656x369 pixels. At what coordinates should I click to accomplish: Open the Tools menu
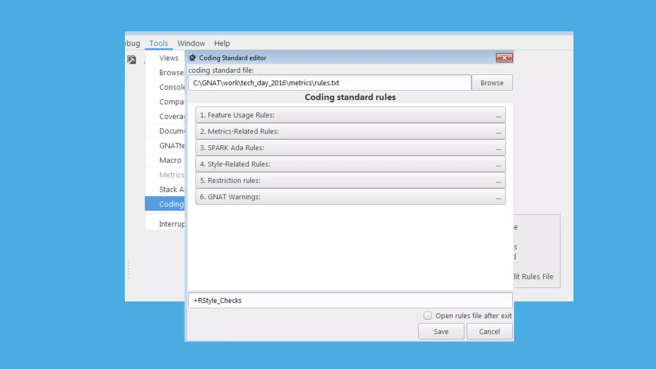[159, 43]
